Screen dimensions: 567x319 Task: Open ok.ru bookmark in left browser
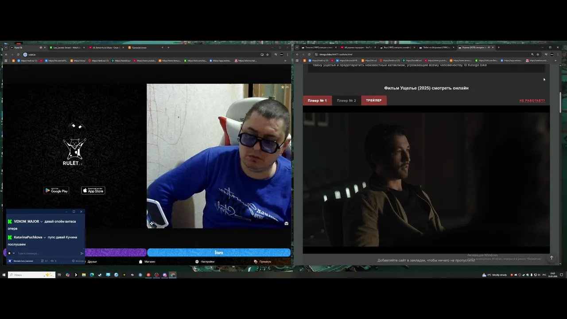pyautogui.click(x=78, y=61)
